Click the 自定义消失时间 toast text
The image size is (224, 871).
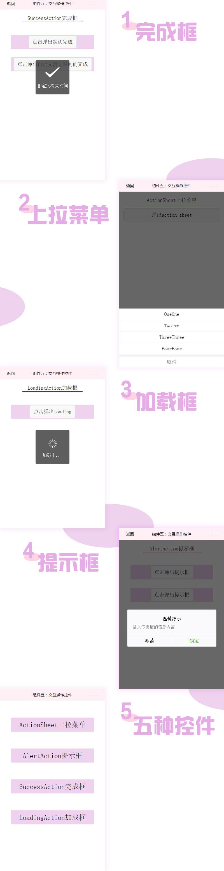coord(53,86)
